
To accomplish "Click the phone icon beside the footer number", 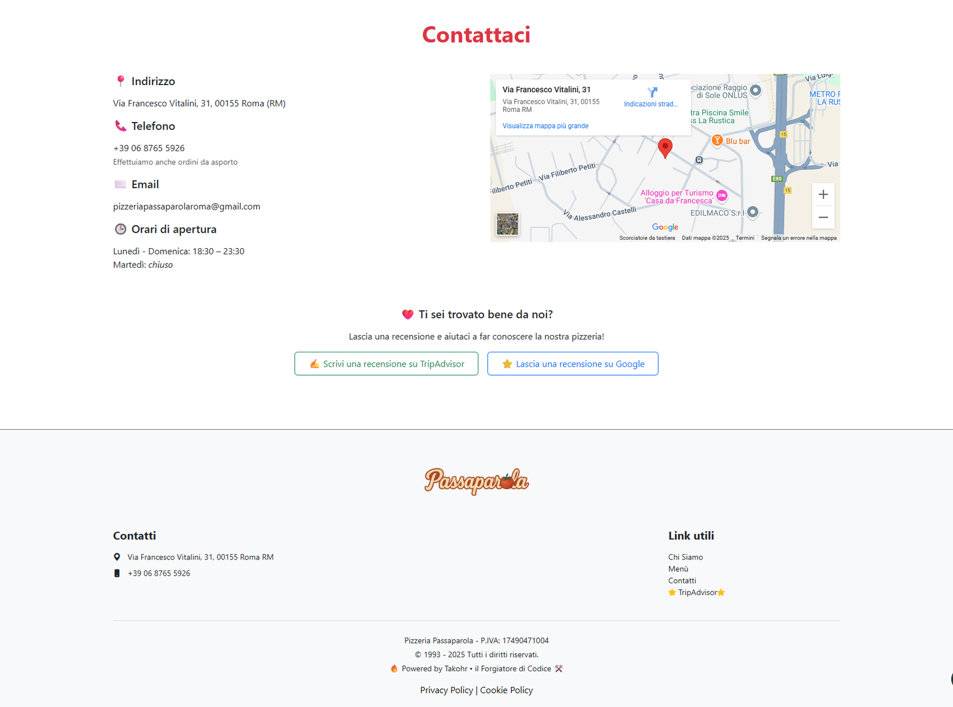I will click(117, 573).
